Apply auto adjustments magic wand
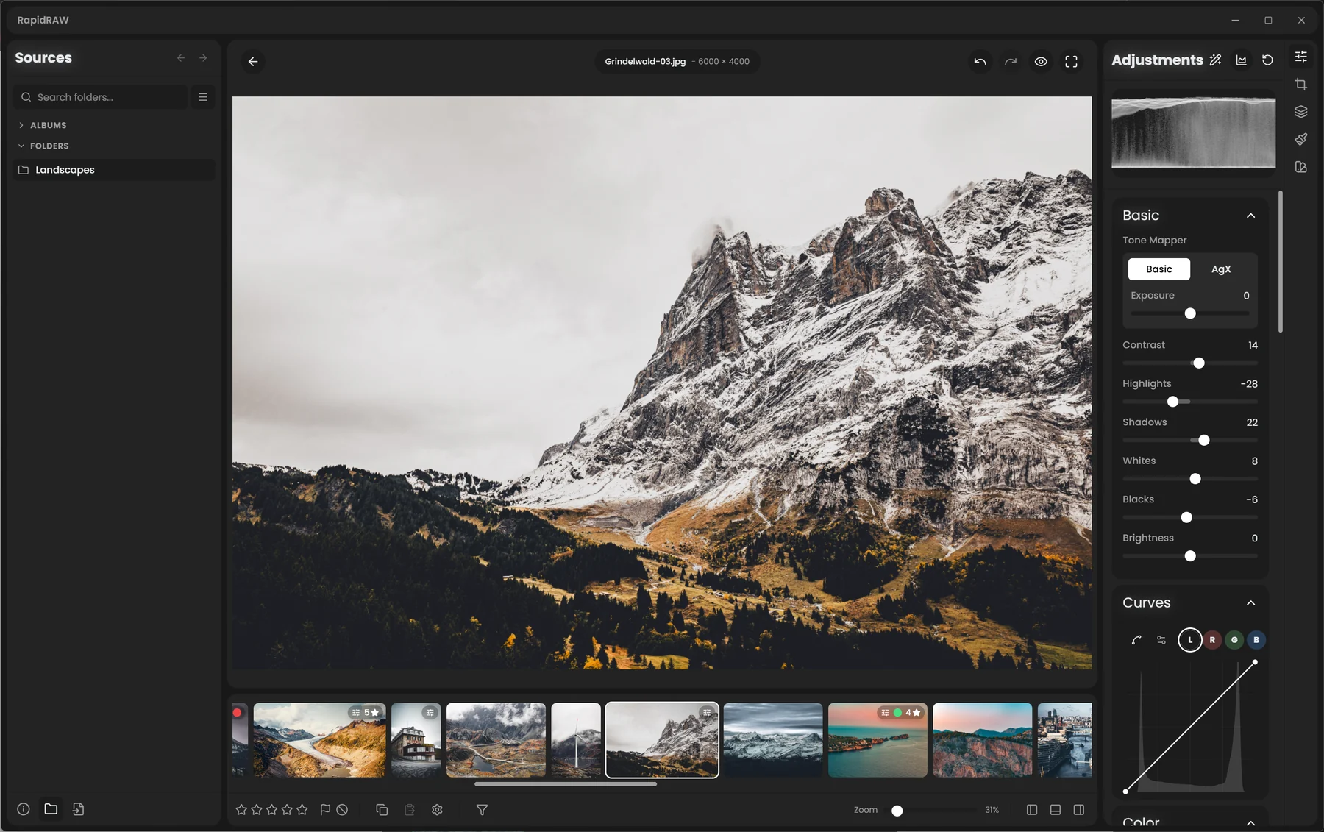Screen dimensions: 1324x832 (x=1215, y=60)
